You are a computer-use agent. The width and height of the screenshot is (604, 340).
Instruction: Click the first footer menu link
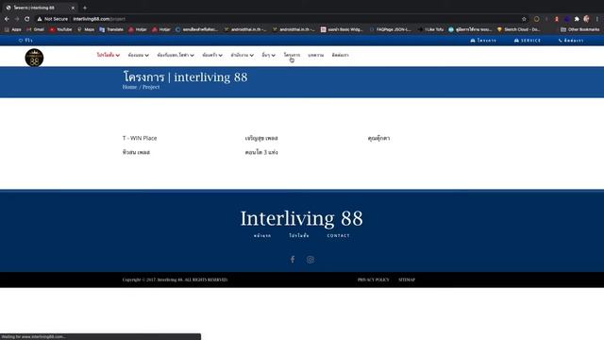tap(262, 235)
